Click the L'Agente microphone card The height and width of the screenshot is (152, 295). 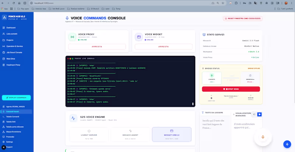coord(212,78)
